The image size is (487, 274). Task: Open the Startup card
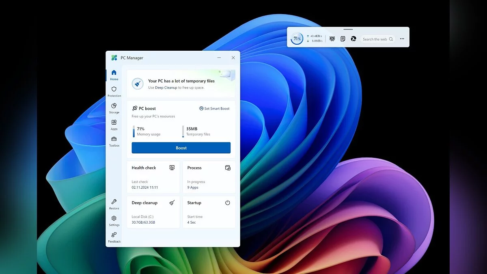pos(209,212)
